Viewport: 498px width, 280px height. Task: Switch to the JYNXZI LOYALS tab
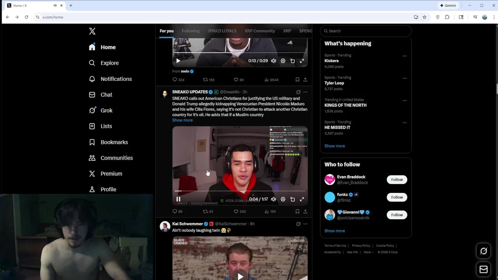point(222,31)
